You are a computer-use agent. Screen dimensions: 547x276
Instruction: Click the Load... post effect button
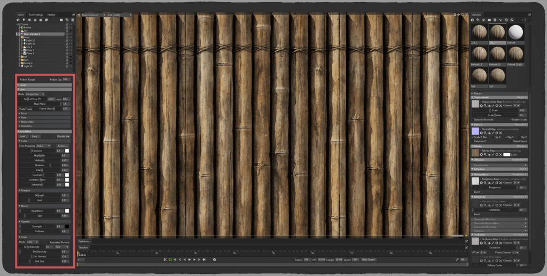(24, 136)
